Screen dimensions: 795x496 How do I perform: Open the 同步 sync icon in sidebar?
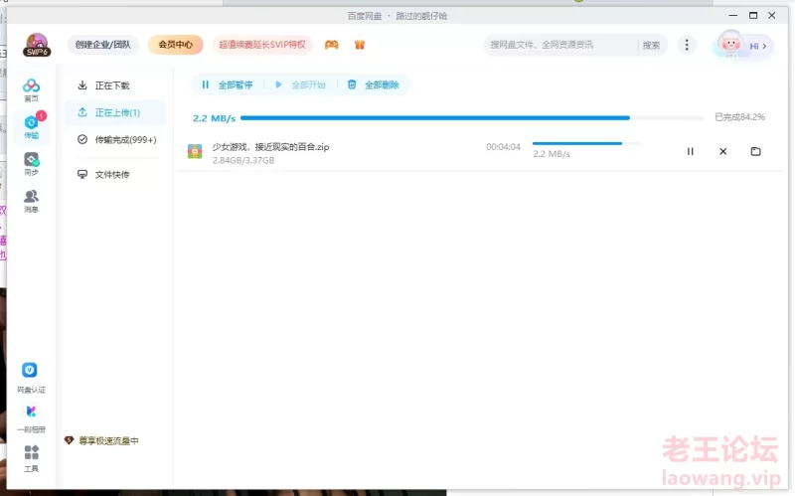[x=31, y=164]
